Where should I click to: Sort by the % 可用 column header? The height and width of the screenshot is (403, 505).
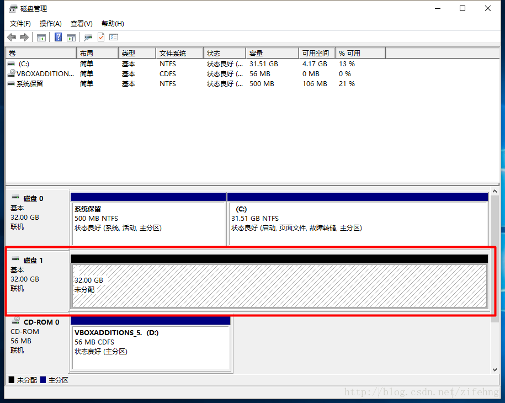point(360,53)
